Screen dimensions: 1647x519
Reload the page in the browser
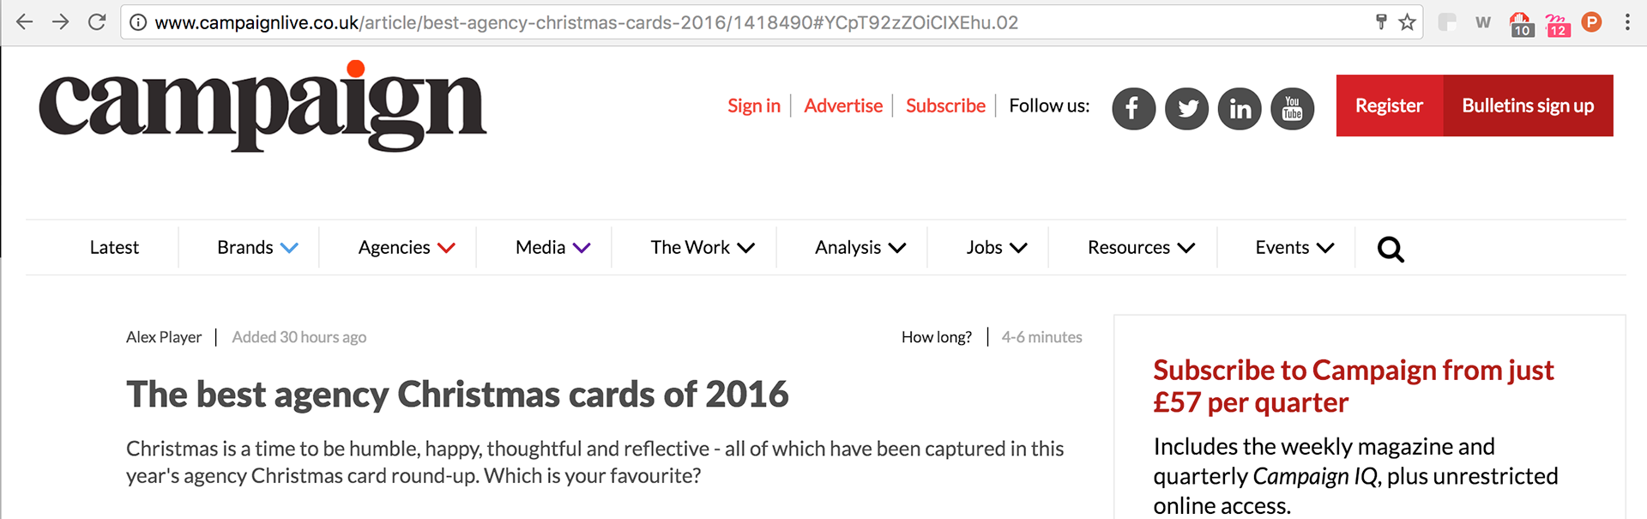97,22
